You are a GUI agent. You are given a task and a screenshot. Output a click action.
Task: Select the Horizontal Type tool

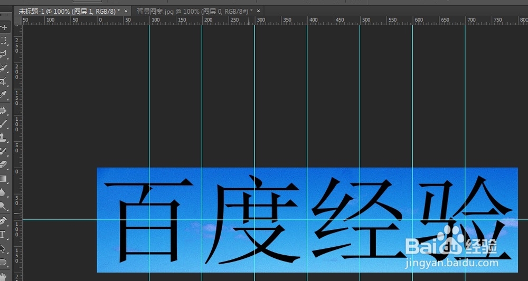3,234
